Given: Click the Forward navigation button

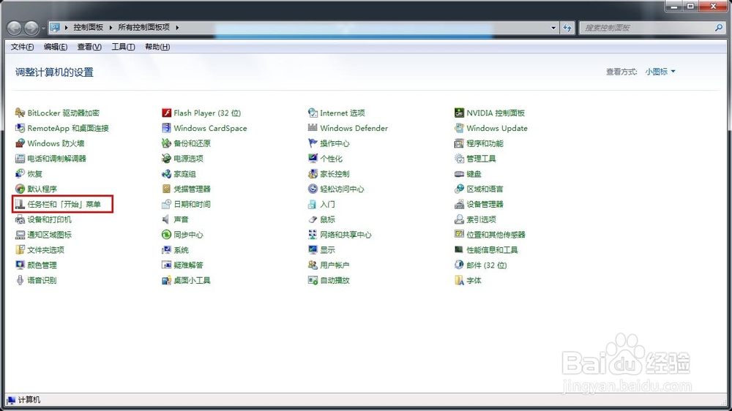Looking at the screenshot, I should click(x=31, y=28).
